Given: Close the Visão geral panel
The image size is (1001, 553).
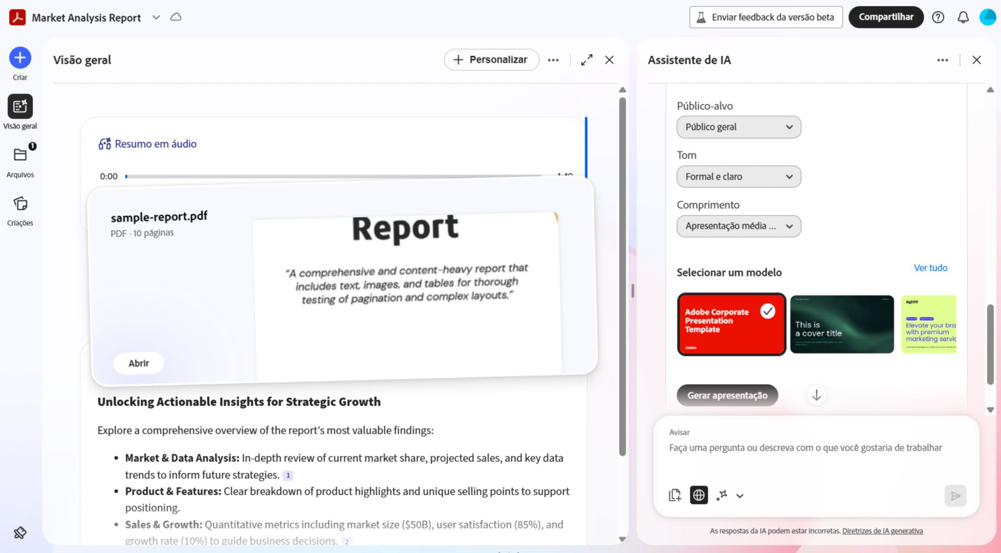Looking at the screenshot, I should coord(609,60).
